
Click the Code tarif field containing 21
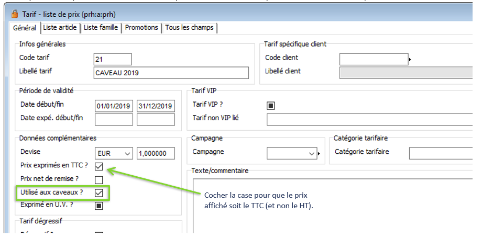point(113,59)
